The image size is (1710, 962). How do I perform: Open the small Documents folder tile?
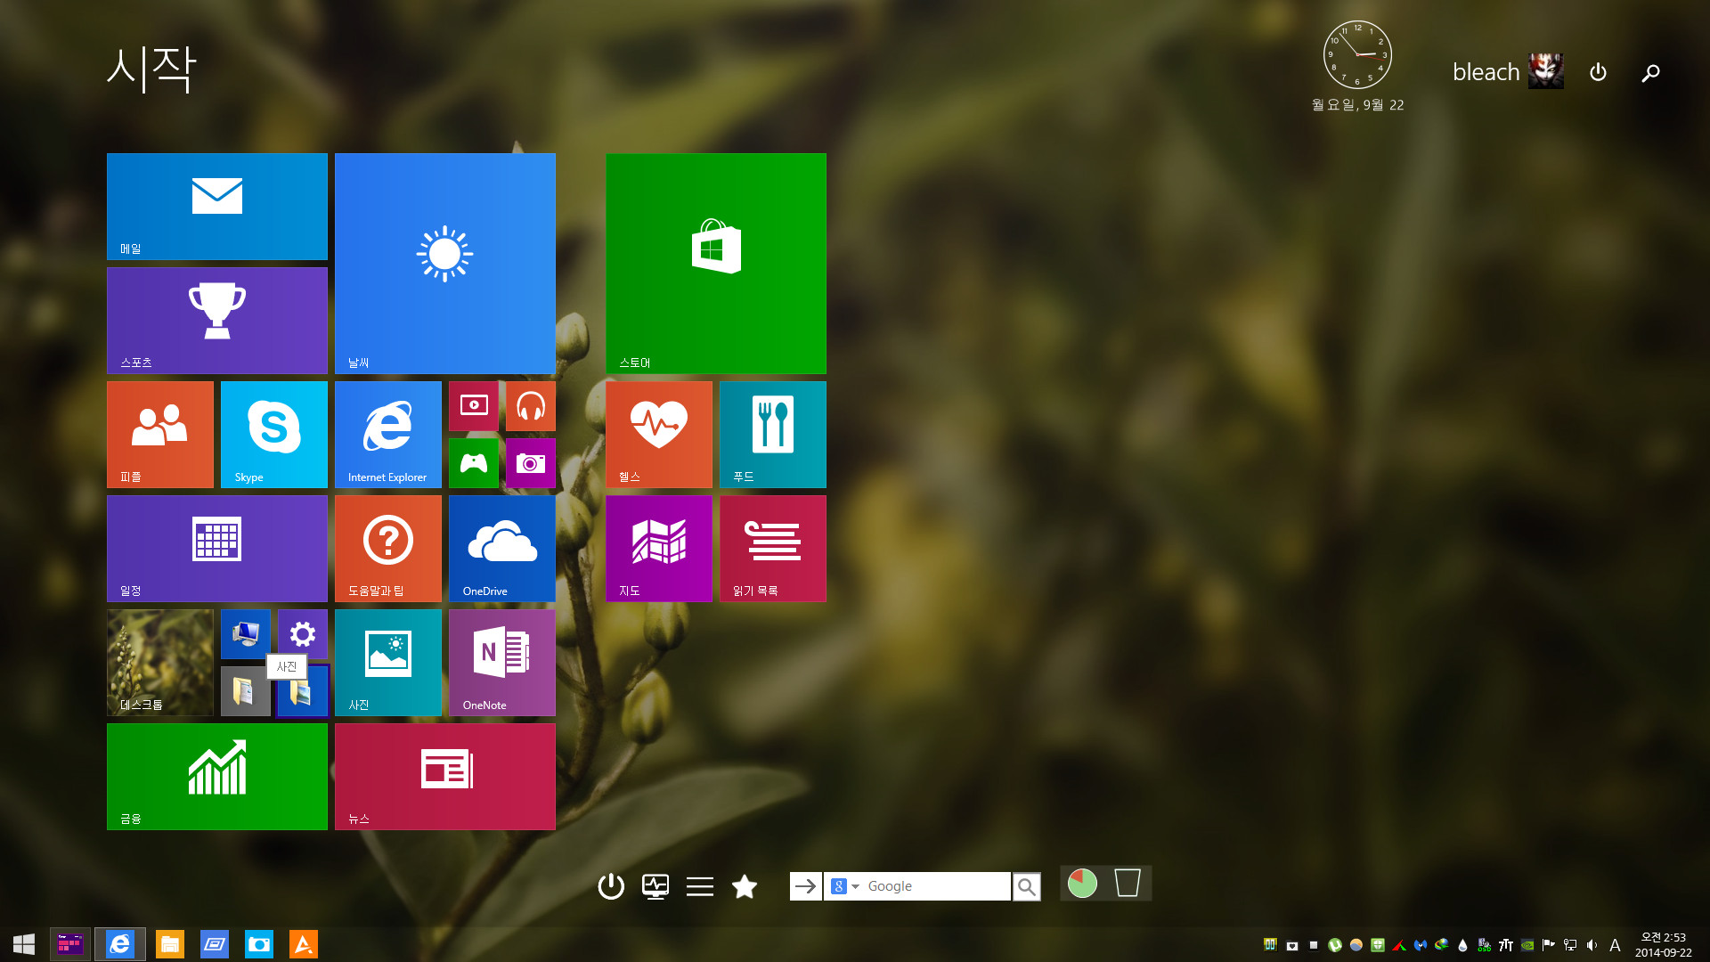pos(246,691)
